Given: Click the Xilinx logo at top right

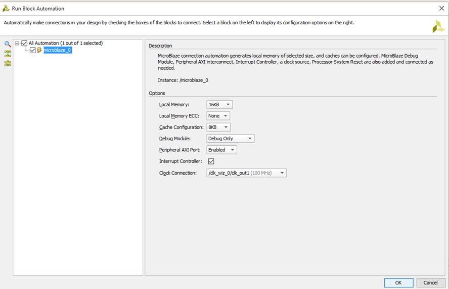Looking at the screenshot, I should (x=438, y=27).
